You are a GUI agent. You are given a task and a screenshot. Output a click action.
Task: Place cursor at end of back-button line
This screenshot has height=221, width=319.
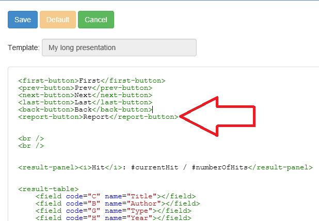pos(152,109)
